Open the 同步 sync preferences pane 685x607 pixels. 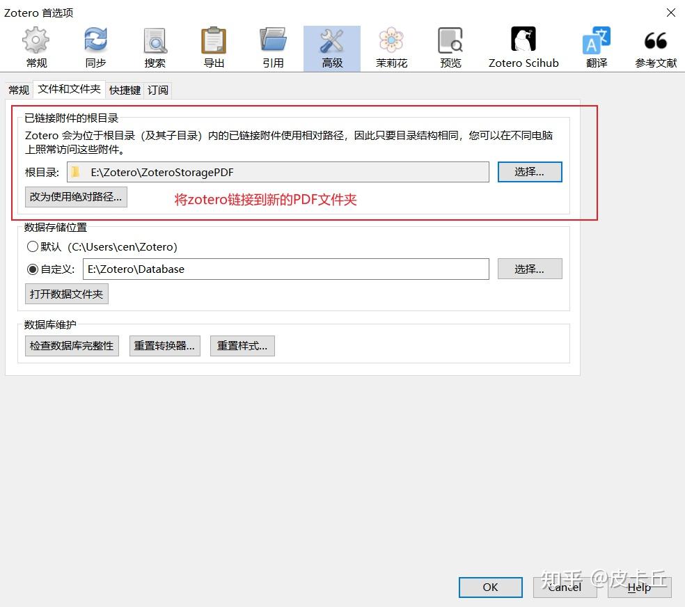pyautogui.click(x=95, y=48)
